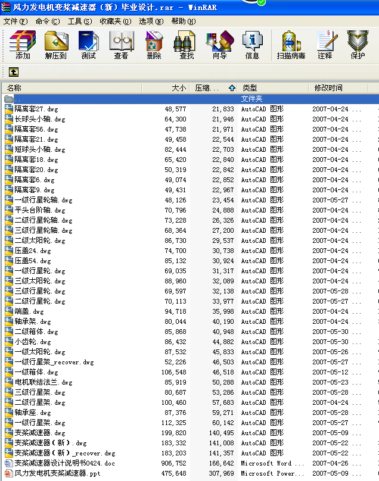Image resolution: width=379 pixels, height=481 pixels.
Task: Open the 命令(C) menu
Action: (48, 21)
